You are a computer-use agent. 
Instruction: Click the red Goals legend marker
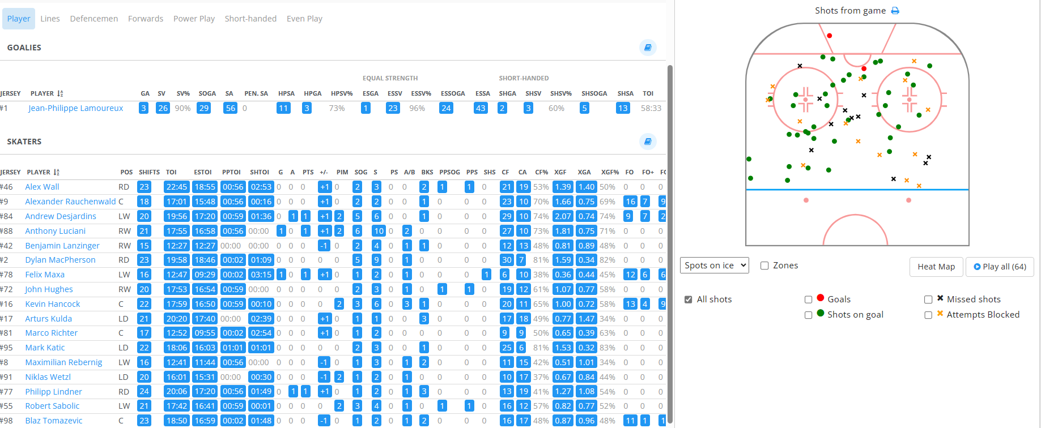(x=821, y=298)
